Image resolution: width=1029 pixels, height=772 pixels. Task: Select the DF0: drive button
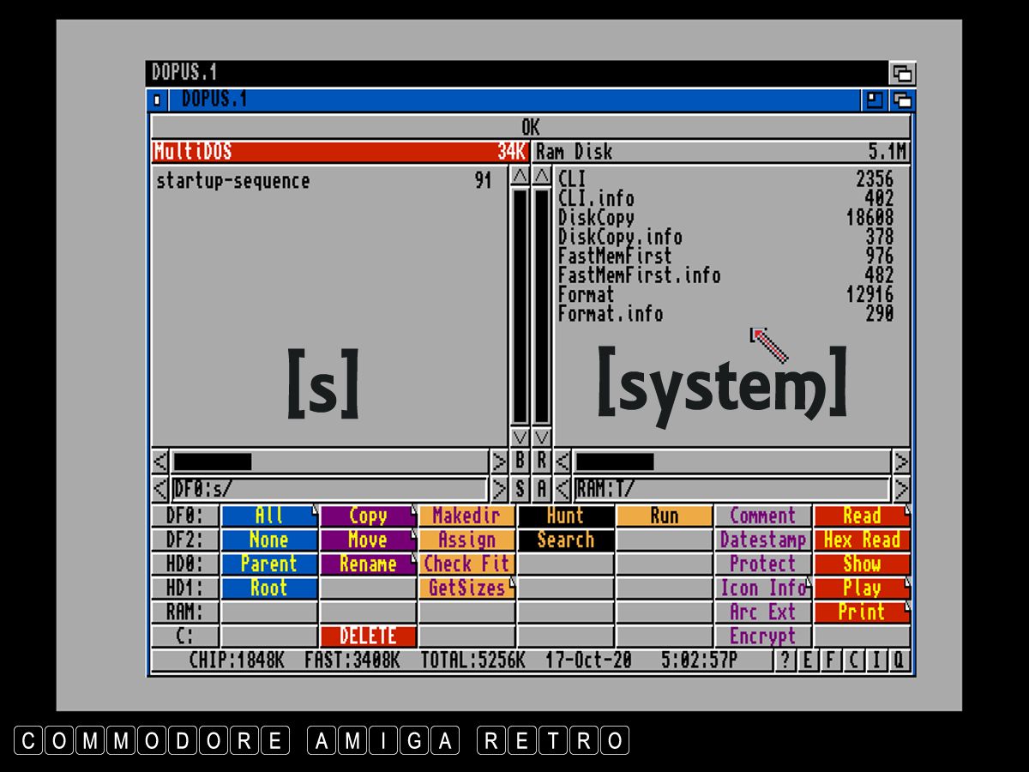184,516
